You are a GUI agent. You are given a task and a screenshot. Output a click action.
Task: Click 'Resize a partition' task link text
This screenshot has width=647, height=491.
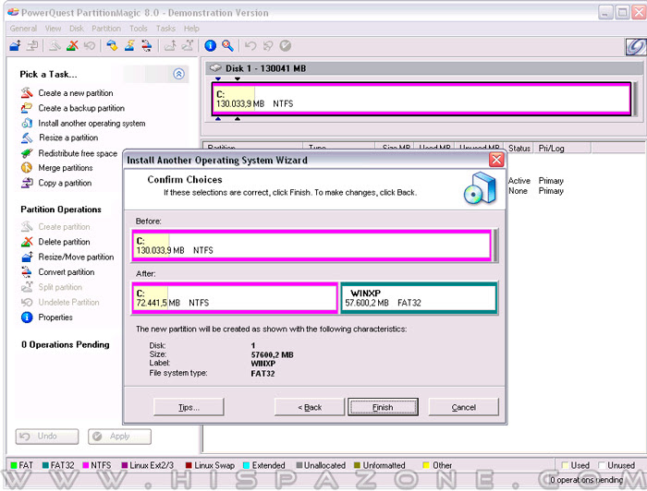68,138
